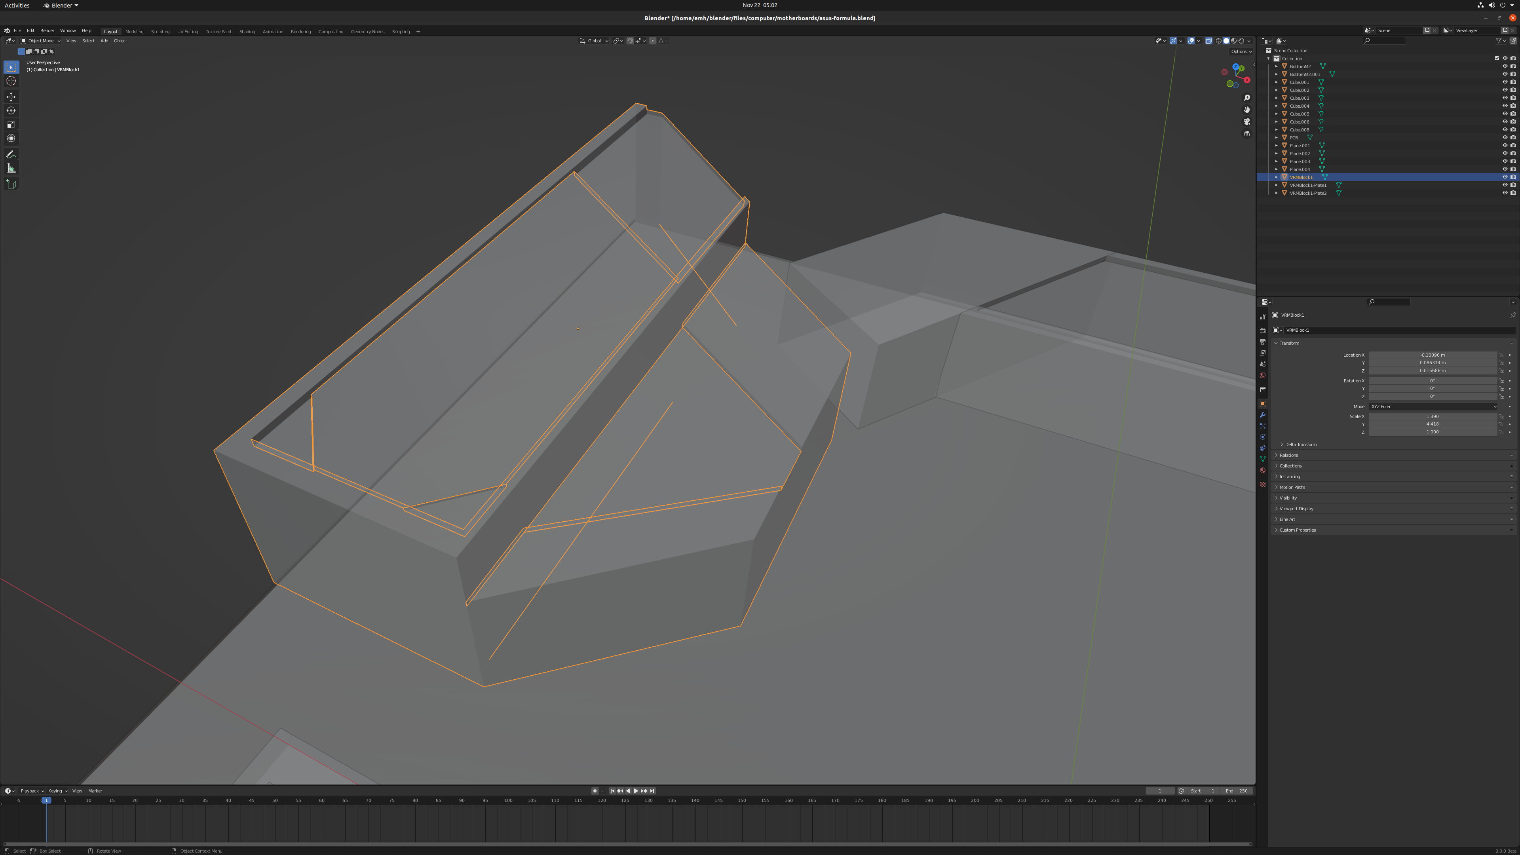Expand the Delta Transform panel

click(x=1300, y=444)
